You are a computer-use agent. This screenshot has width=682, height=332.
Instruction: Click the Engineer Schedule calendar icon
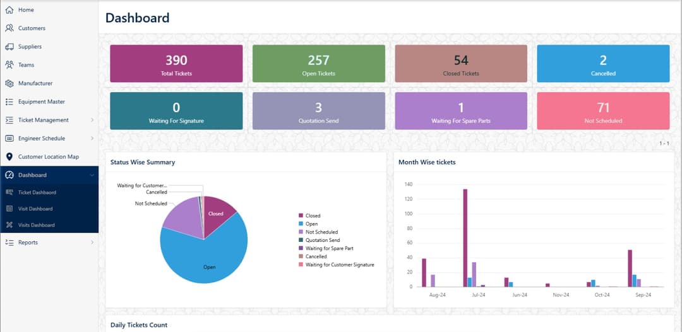(9, 139)
